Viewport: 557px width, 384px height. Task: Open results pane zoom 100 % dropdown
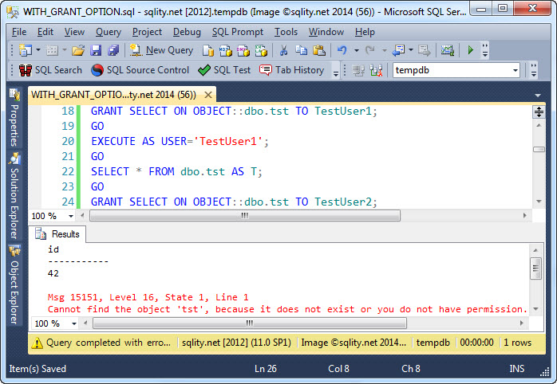[x=70, y=323]
